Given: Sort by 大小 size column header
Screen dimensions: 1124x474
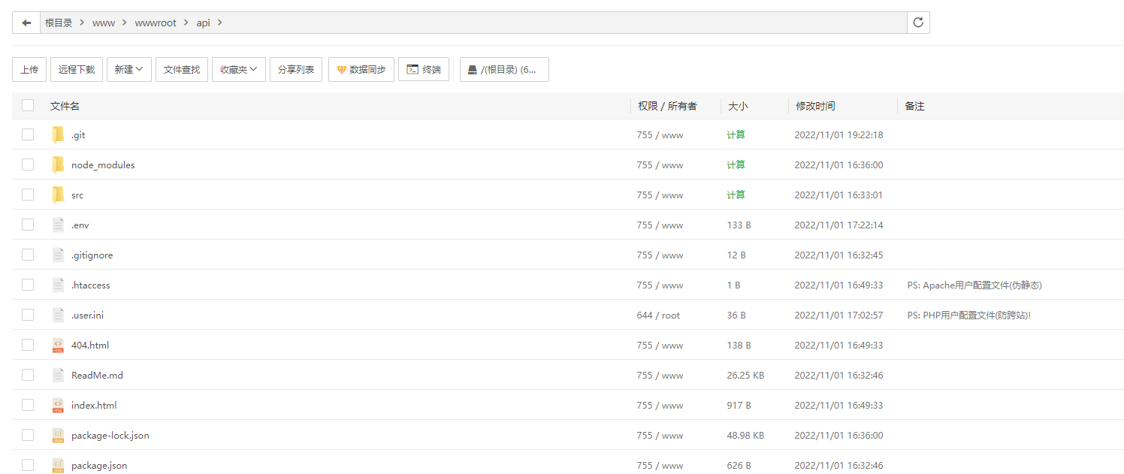Looking at the screenshot, I should pyautogui.click(x=738, y=106).
